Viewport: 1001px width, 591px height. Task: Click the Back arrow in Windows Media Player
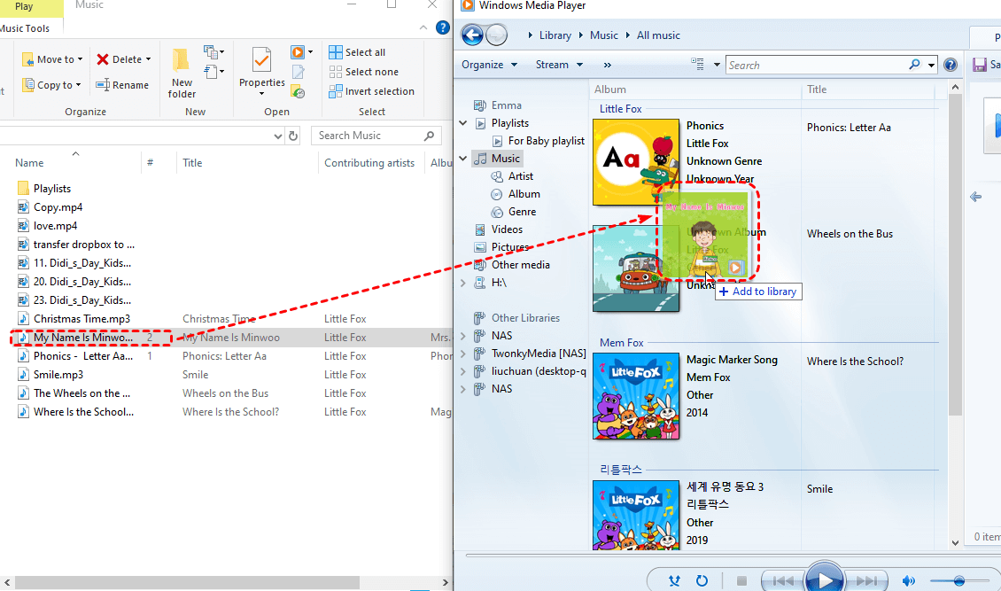coord(472,35)
